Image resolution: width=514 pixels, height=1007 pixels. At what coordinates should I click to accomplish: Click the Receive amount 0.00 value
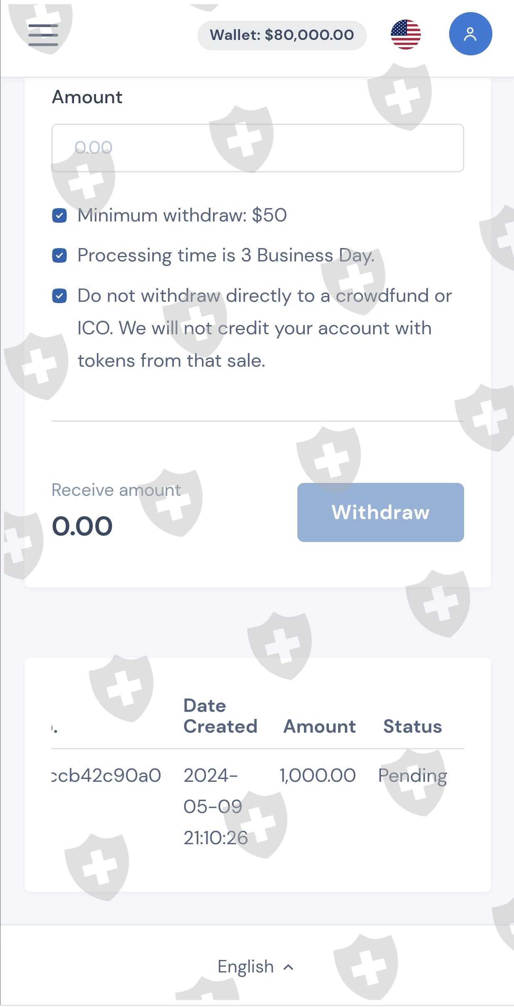tap(82, 526)
